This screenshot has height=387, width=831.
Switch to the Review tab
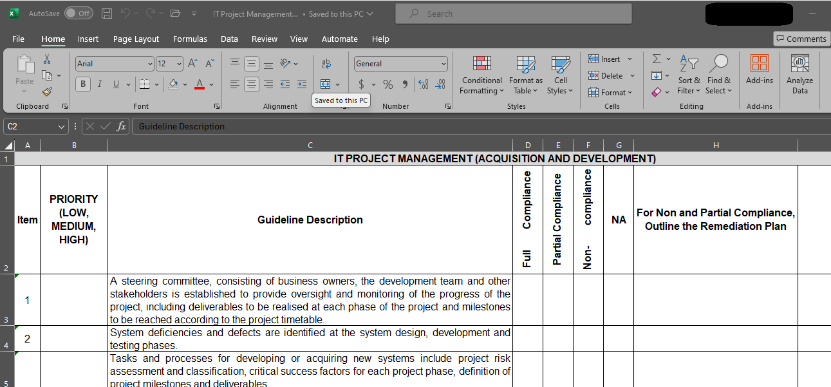(265, 39)
